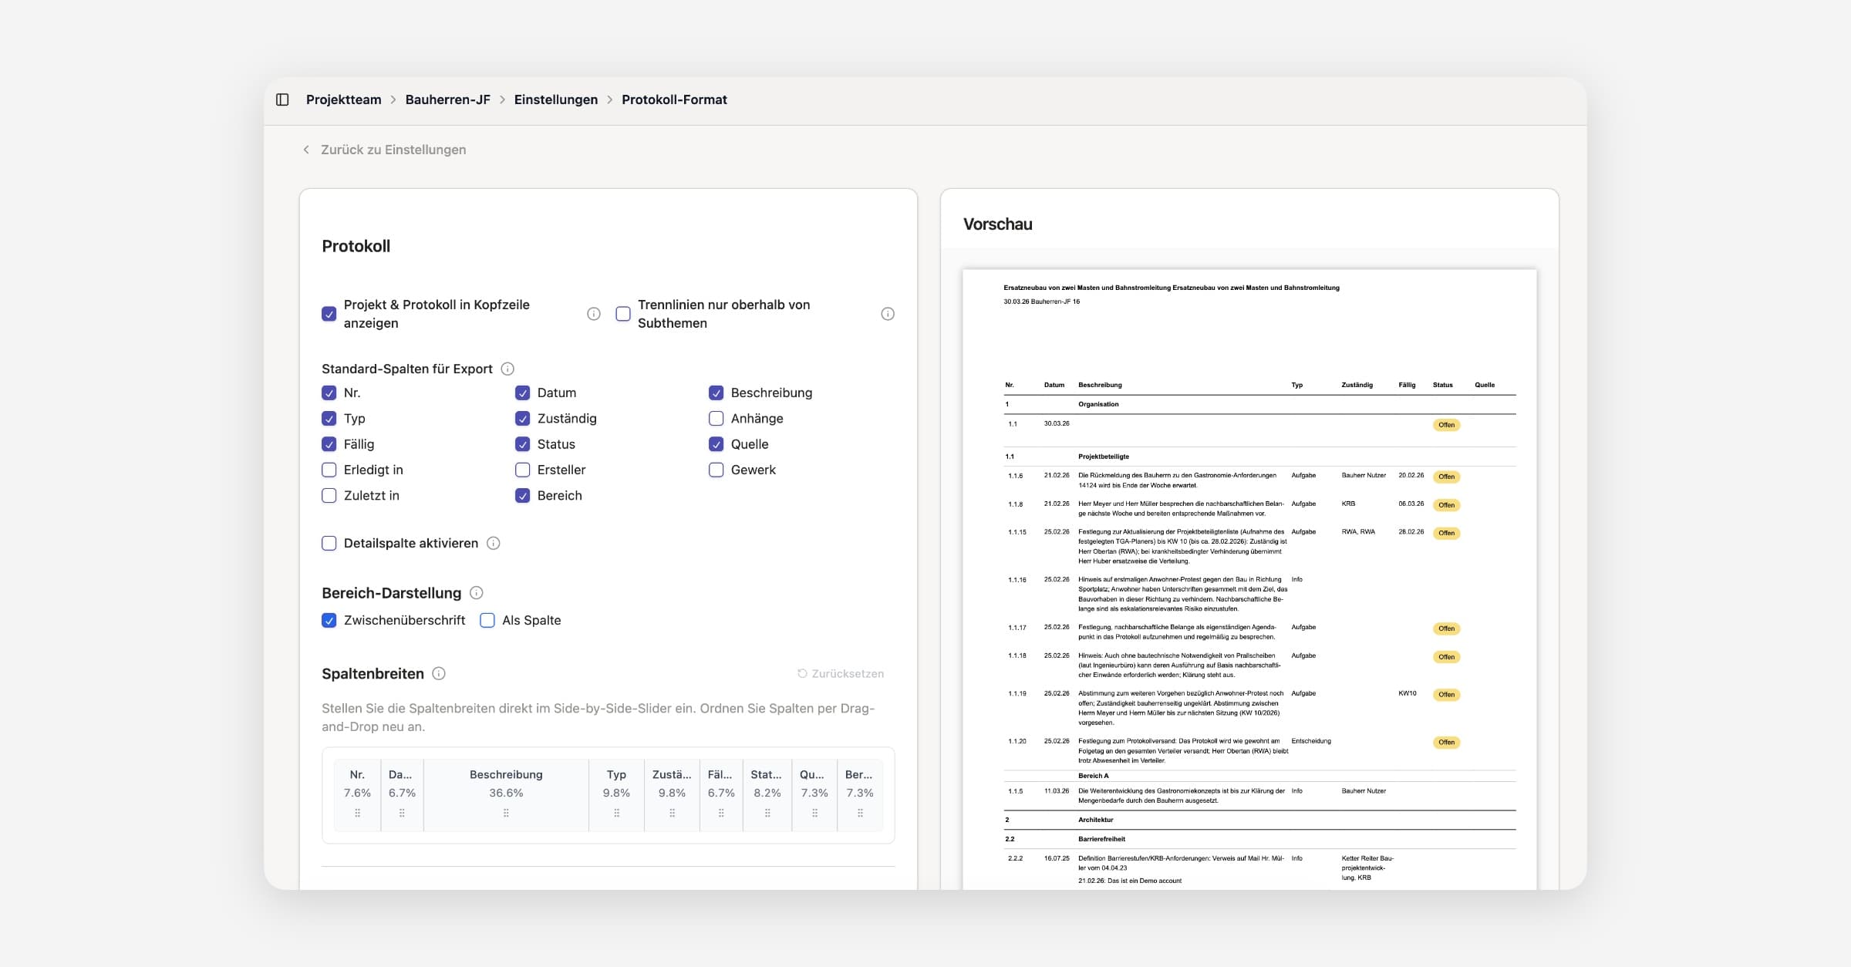Go to Einstellungen breadcrumb
This screenshot has width=1851, height=967.
pyautogui.click(x=555, y=99)
